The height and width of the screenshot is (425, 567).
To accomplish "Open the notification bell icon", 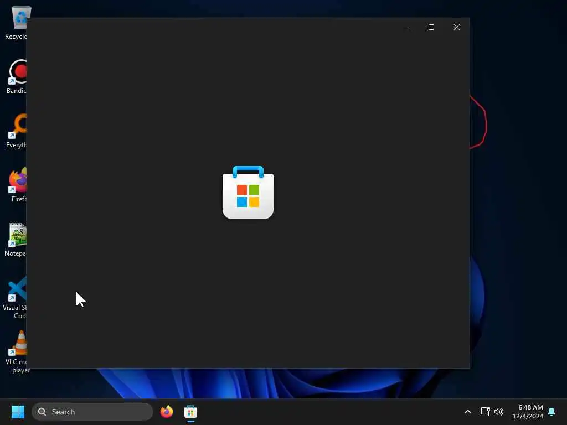I will pyautogui.click(x=552, y=412).
